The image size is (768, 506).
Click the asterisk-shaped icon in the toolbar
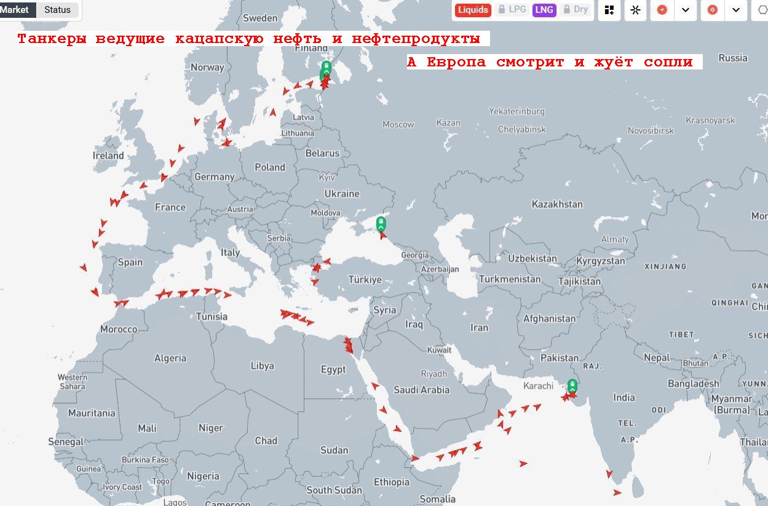[635, 10]
